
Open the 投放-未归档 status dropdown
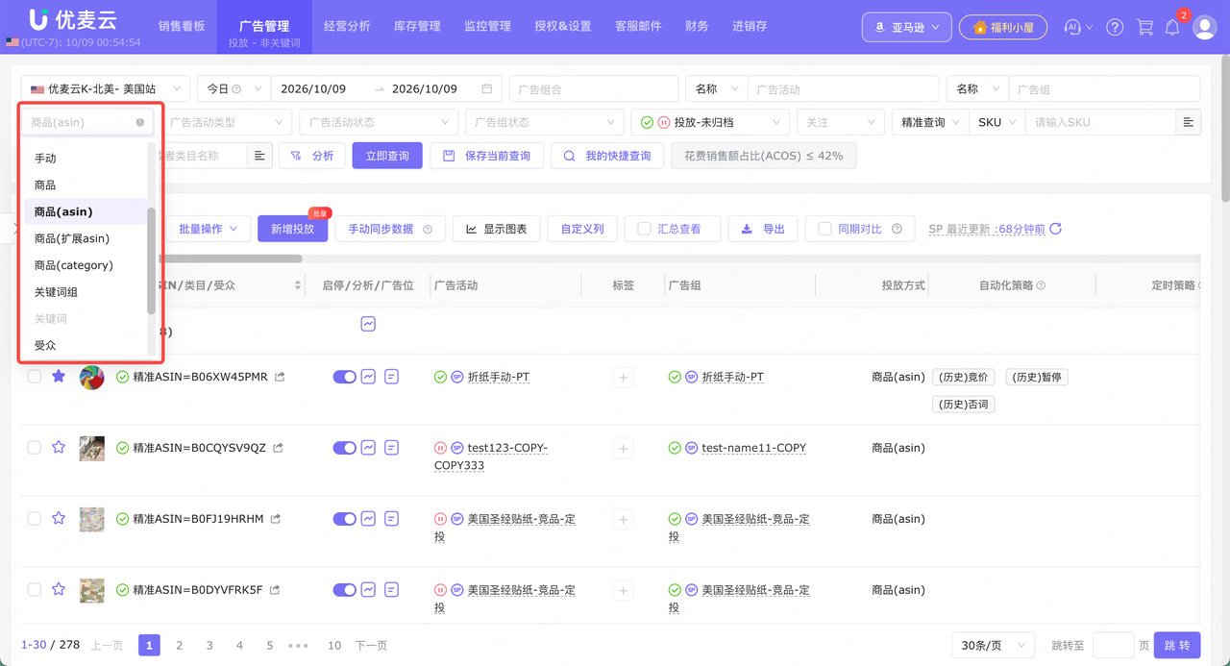(710, 122)
